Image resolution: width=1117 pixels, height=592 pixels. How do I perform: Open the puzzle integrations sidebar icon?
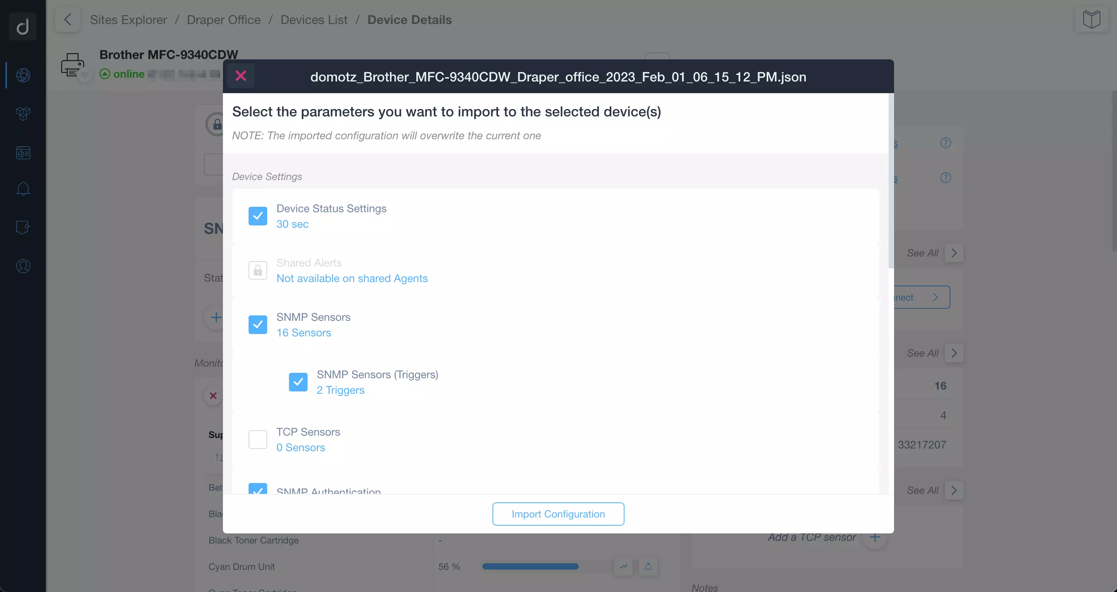click(x=23, y=227)
